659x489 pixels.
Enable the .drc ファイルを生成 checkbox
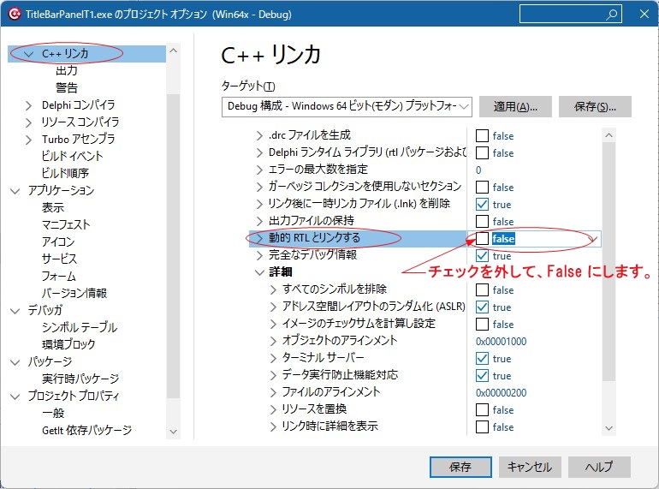coord(483,136)
